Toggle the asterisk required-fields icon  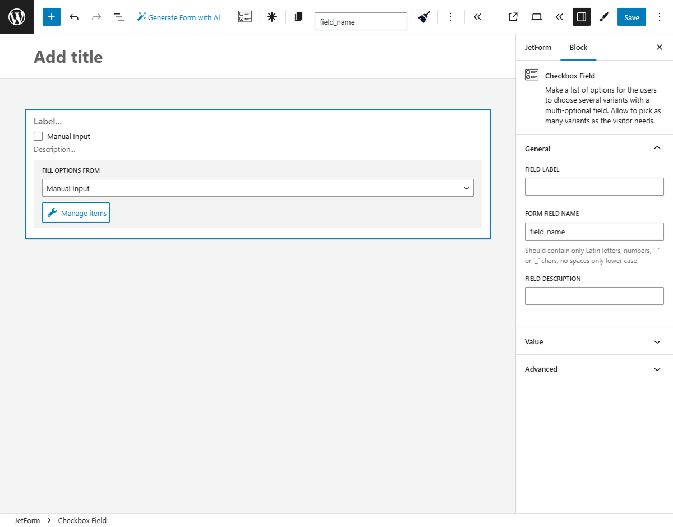(x=271, y=17)
